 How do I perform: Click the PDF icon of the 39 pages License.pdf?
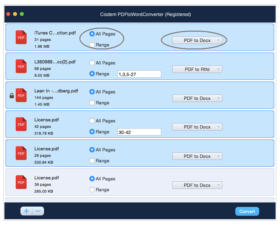tap(21, 182)
